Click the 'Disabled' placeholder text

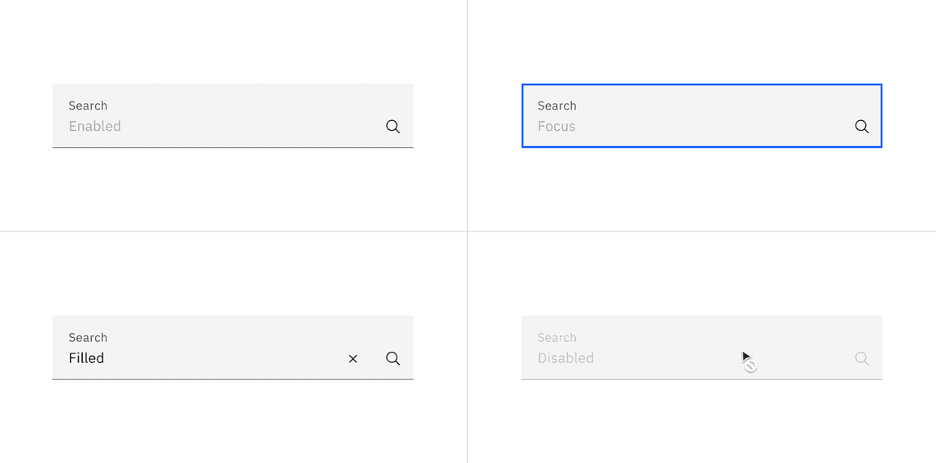(565, 358)
